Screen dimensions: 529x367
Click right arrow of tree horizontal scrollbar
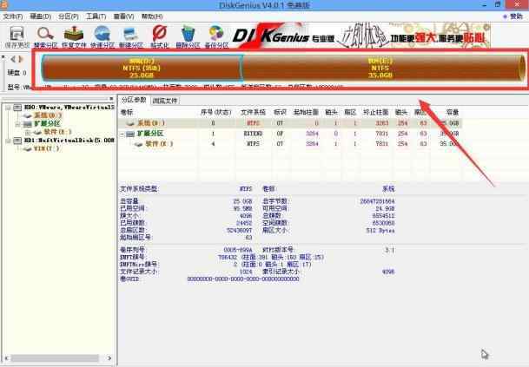(x=109, y=358)
